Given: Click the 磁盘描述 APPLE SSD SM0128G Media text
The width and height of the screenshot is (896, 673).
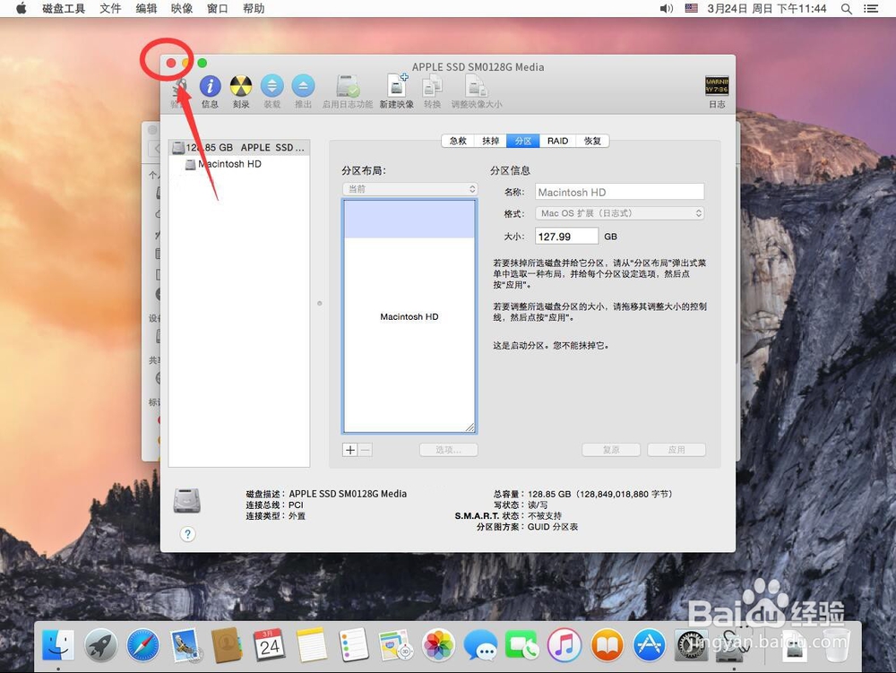Looking at the screenshot, I should point(326,494).
